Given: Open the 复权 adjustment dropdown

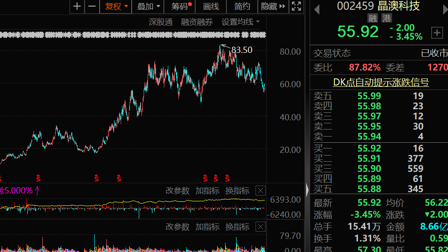Looking at the screenshot, I should 116,7.
